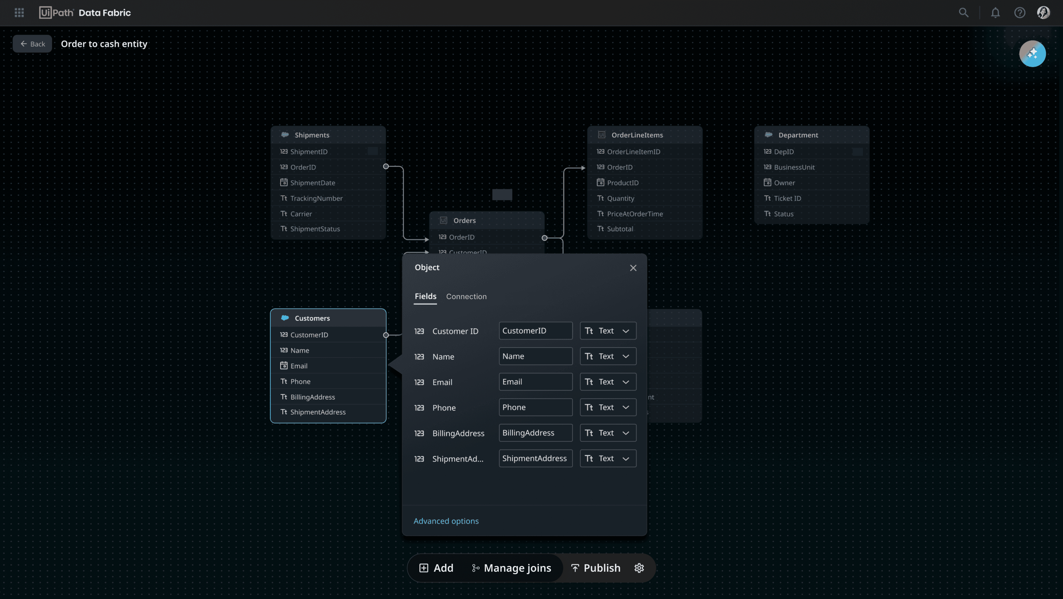Click the OrderID join connector on Shipments
1063x599 pixels.
click(385, 166)
